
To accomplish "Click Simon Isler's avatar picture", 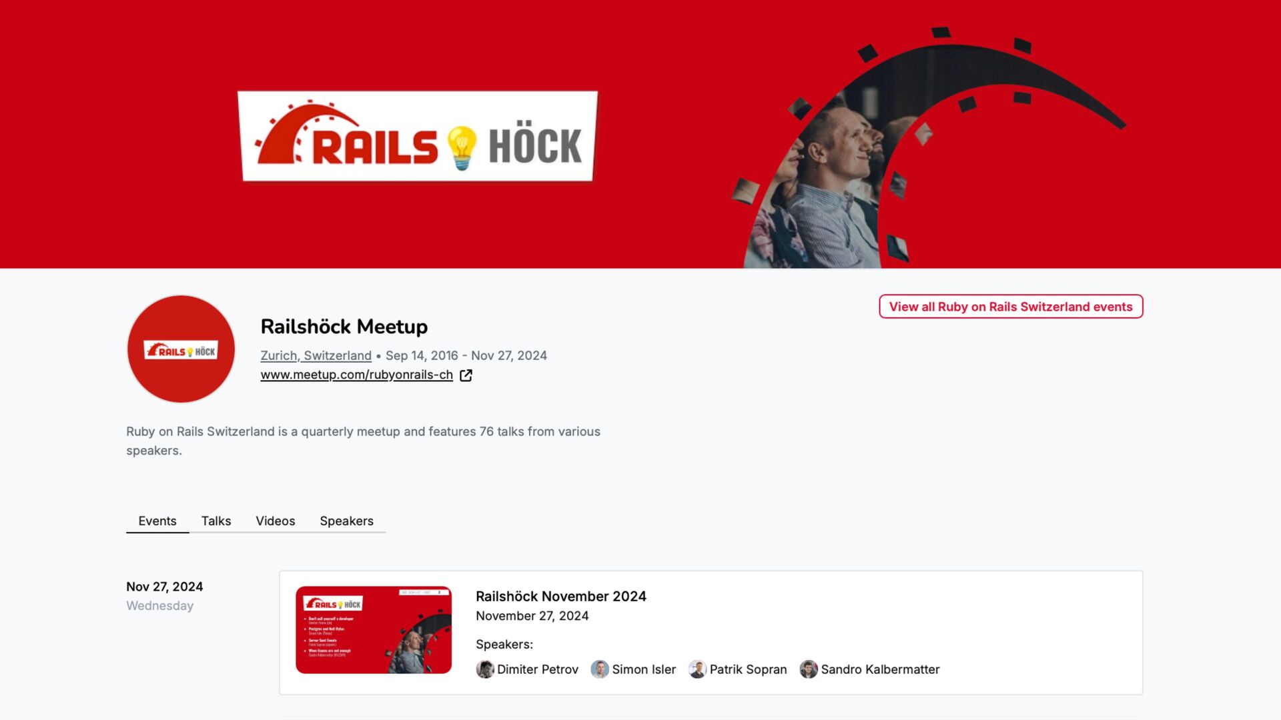I will point(600,669).
